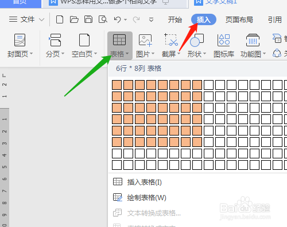
Task: Toggle the 表格 dropdown arrow
Action: point(127,54)
